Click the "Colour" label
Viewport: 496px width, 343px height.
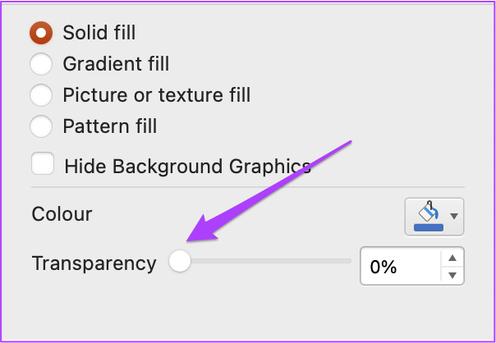62,214
